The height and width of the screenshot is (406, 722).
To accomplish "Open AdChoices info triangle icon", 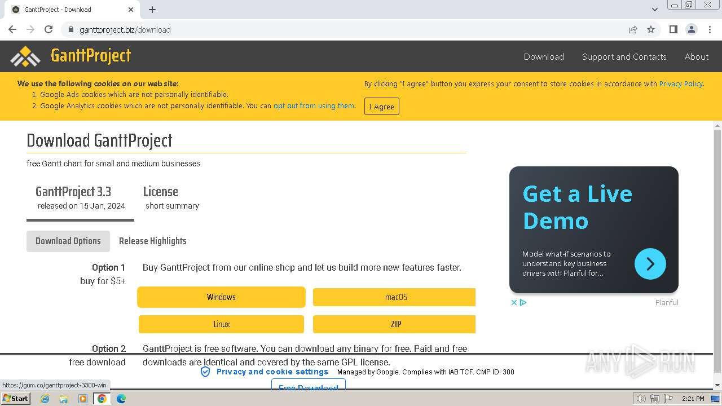I will tap(523, 302).
